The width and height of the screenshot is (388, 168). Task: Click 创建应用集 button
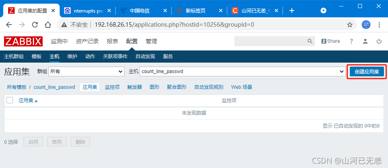pos(367,72)
